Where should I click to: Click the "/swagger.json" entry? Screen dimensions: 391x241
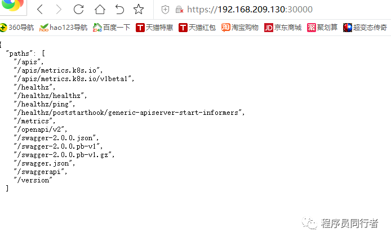click(43, 163)
